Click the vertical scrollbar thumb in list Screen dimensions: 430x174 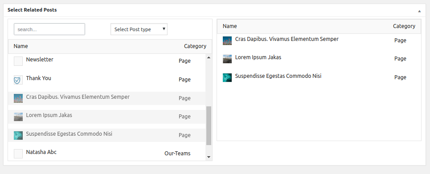coord(209,126)
